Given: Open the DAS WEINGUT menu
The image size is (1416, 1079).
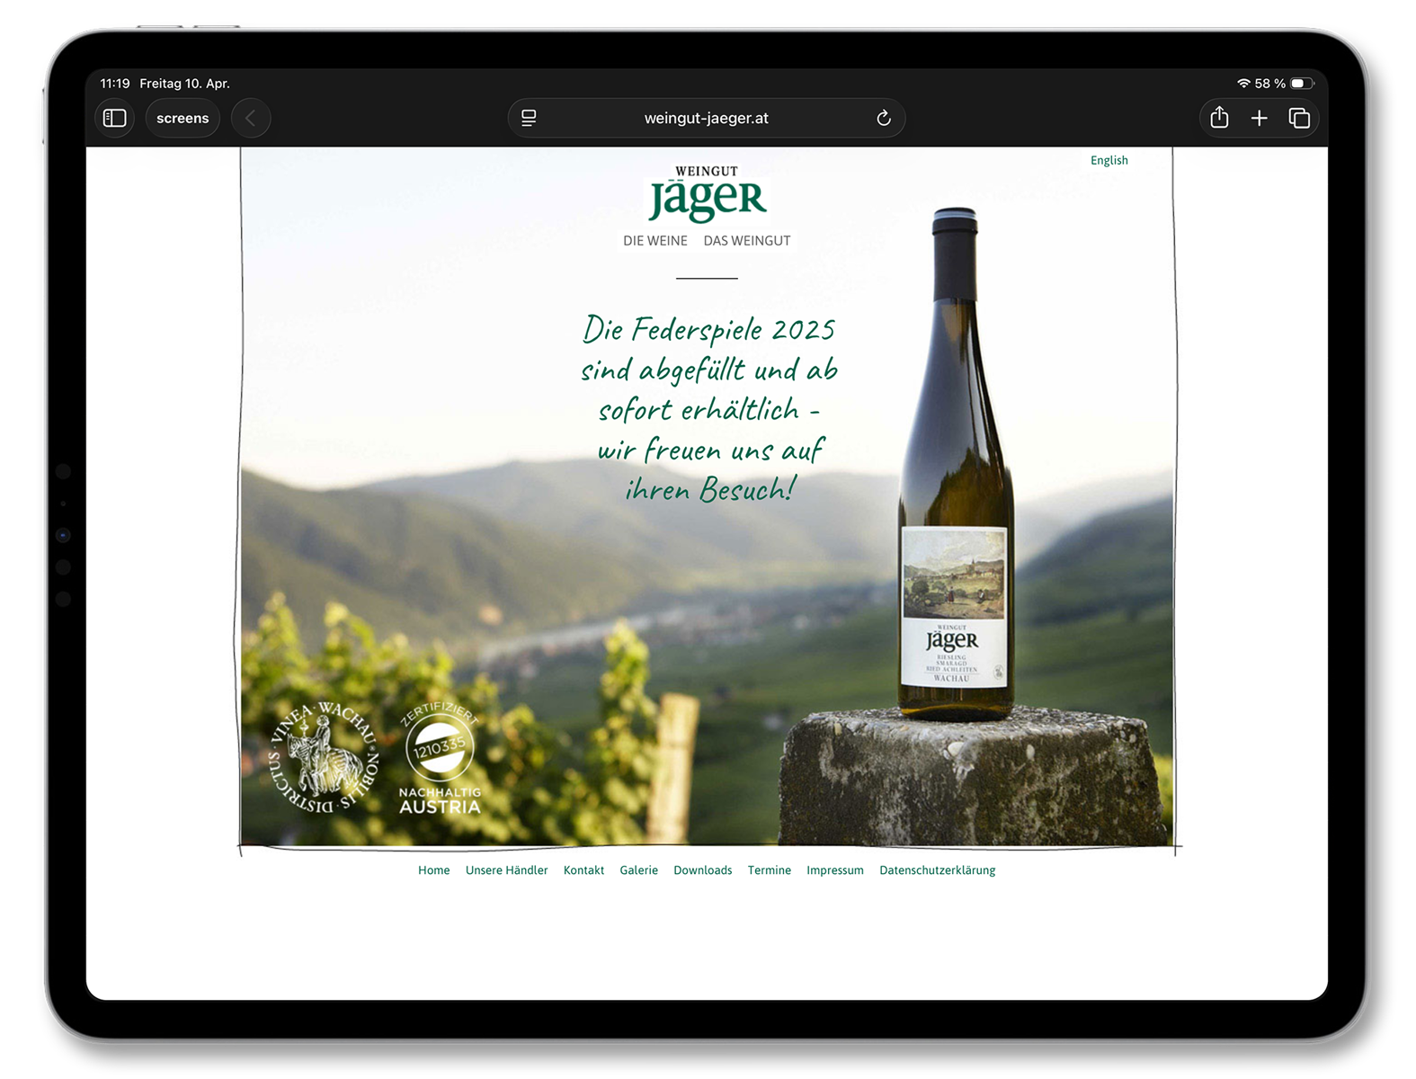Looking at the screenshot, I should coord(747,241).
